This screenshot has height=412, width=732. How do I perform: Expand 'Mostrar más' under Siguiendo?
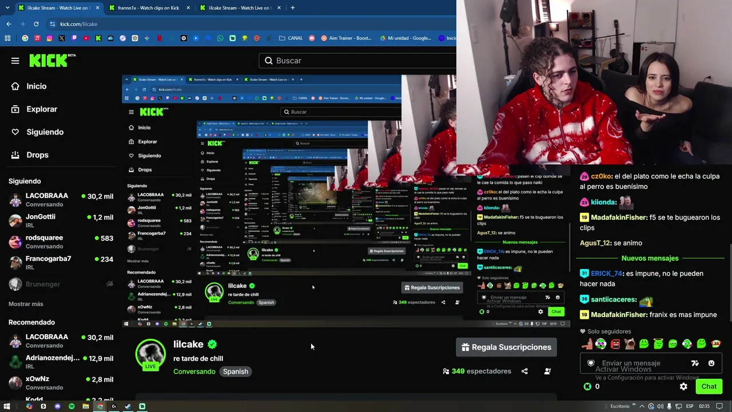click(26, 304)
